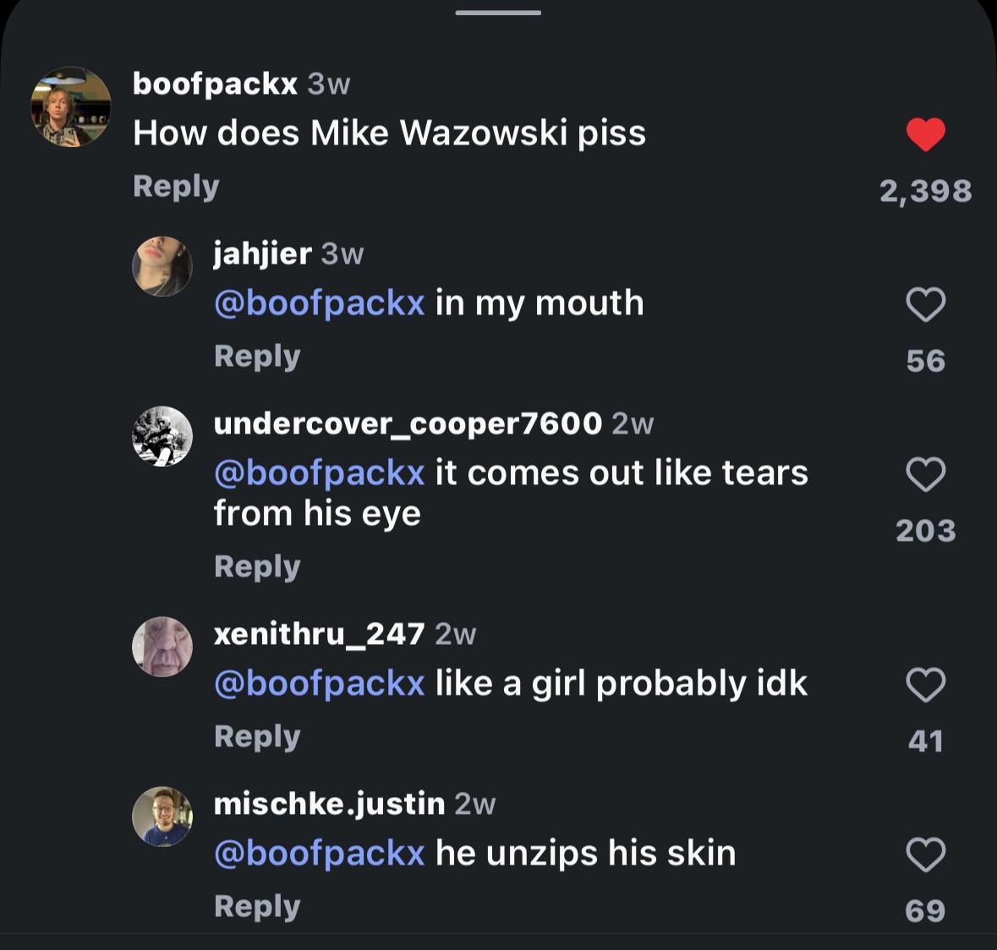Like undercover_cooper7600's reply heart icon
This screenshot has width=997, height=950.
(926, 474)
